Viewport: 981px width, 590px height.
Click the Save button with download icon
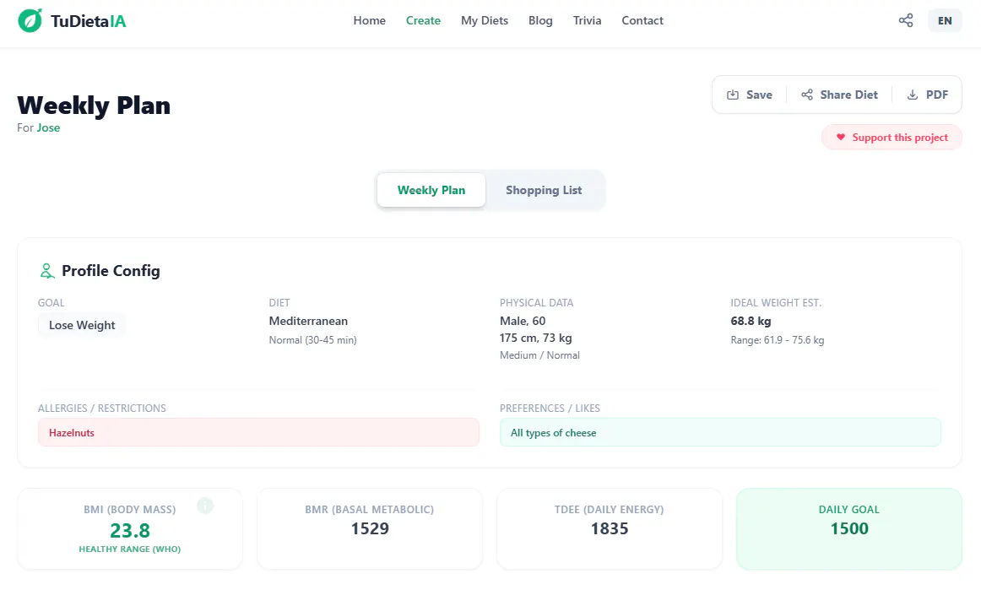(x=749, y=95)
